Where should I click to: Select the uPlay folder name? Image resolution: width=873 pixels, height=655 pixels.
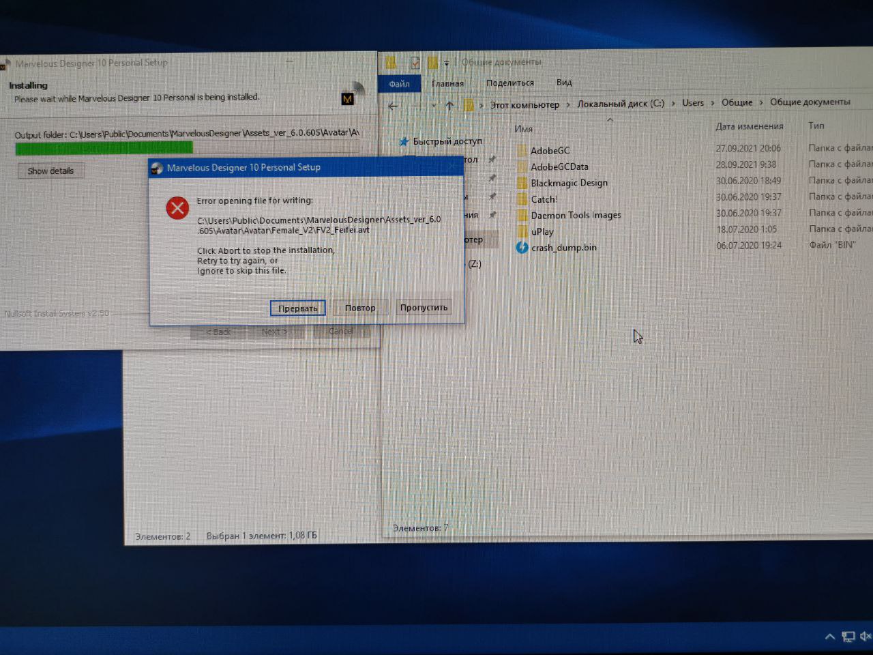point(543,231)
